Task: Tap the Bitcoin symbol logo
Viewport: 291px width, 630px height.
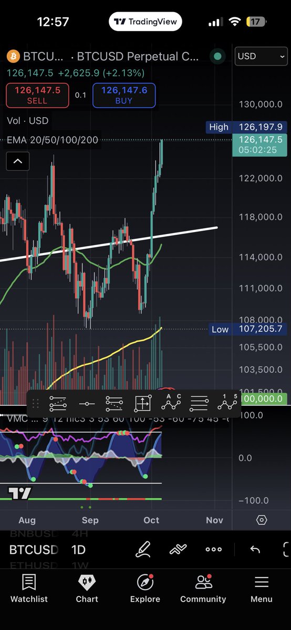Action: click(x=13, y=56)
